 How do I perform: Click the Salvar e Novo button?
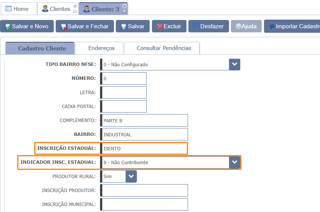[x=27, y=26]
